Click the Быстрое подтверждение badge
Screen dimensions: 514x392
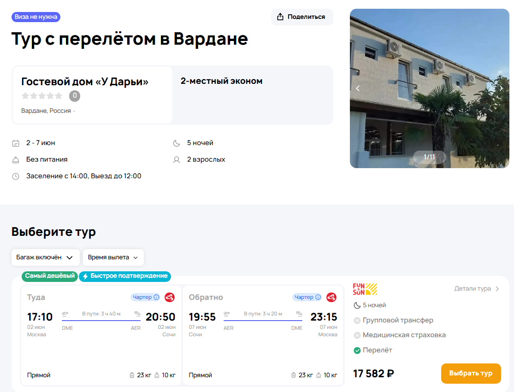pyautogui.click(x=125, y=276)
